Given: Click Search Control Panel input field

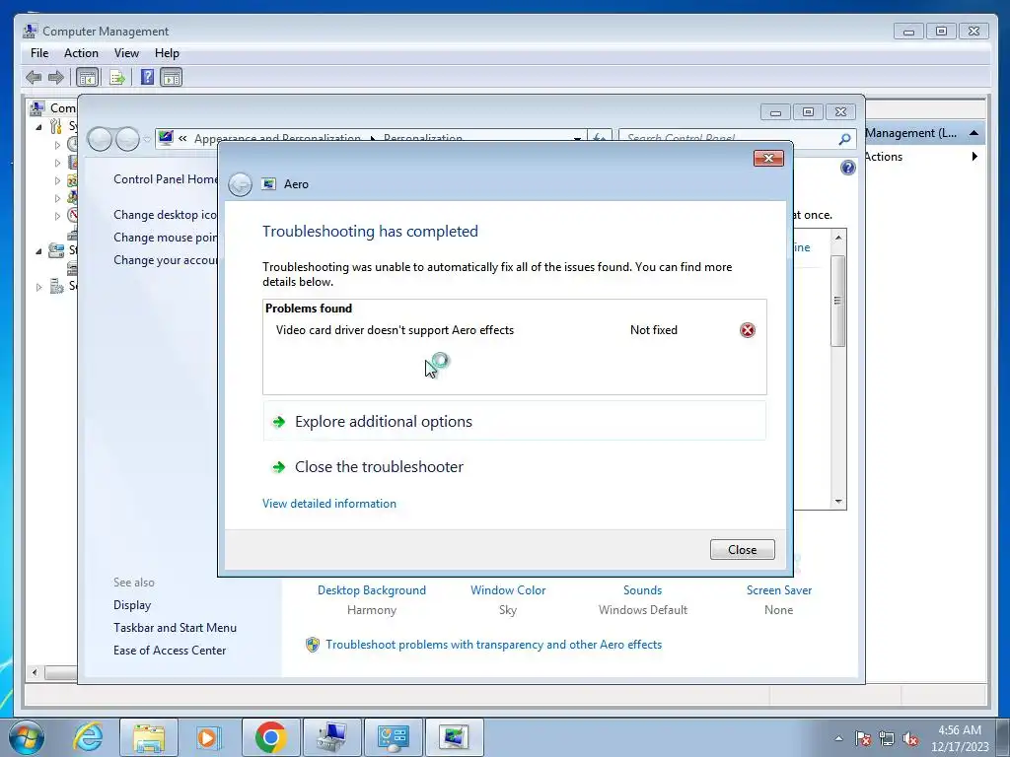Looking at the screenshot, I should click(x=728, y=138).
